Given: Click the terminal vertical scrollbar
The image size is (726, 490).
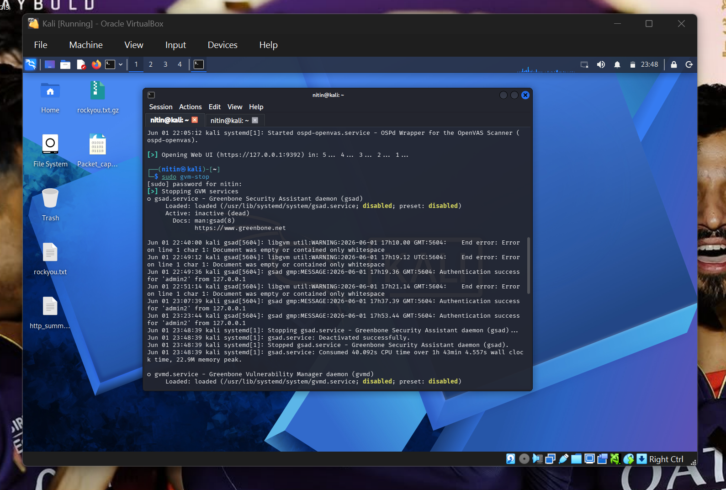Looking at the screenshot, I should point(529,265).
